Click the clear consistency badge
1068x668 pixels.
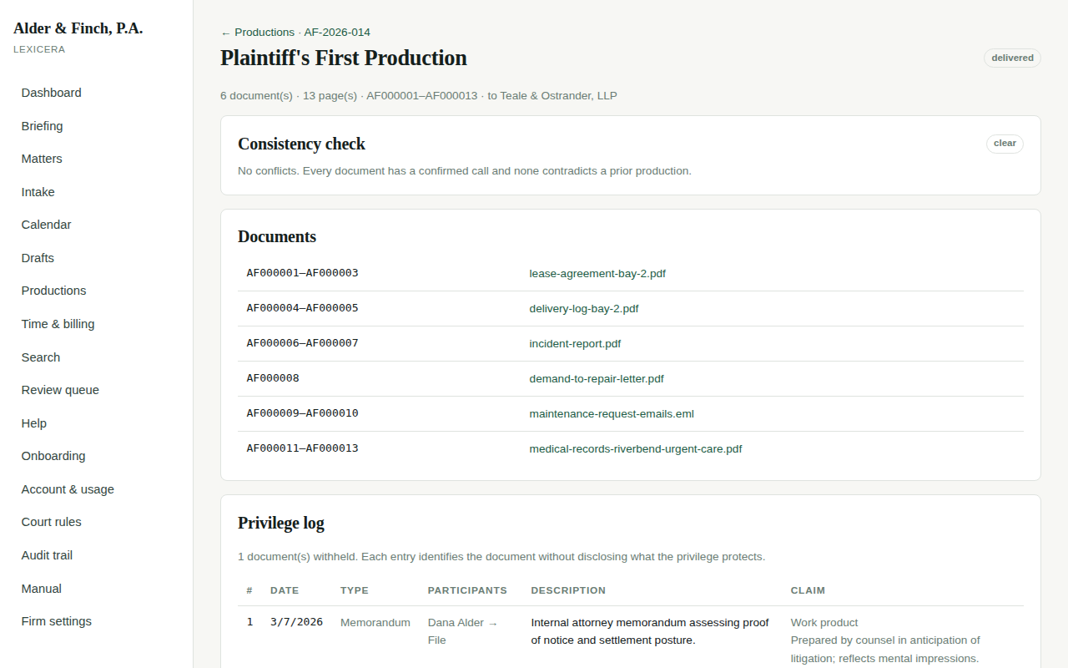(1005, 144)
